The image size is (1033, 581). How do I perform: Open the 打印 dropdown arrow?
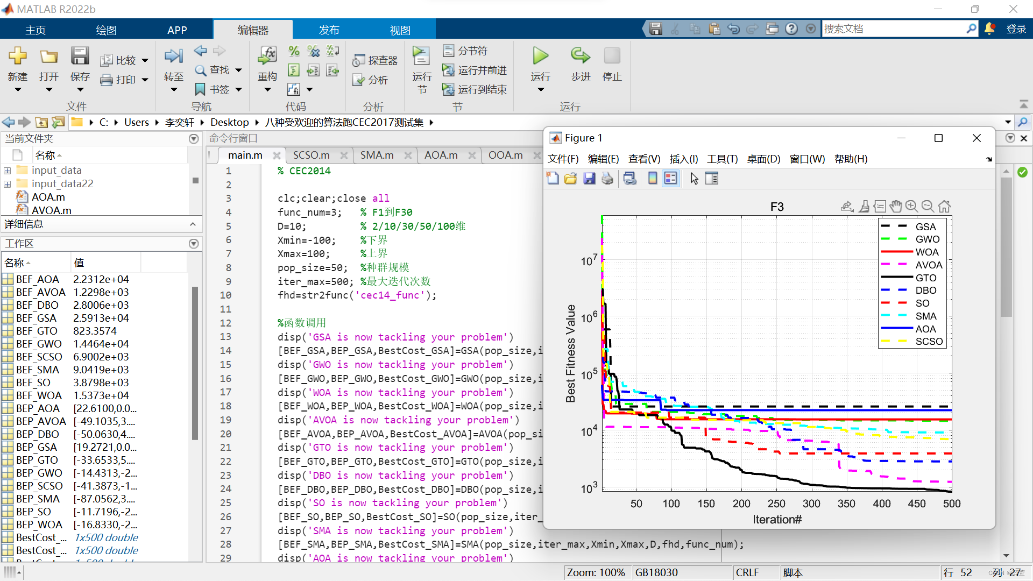coord(145,80)
